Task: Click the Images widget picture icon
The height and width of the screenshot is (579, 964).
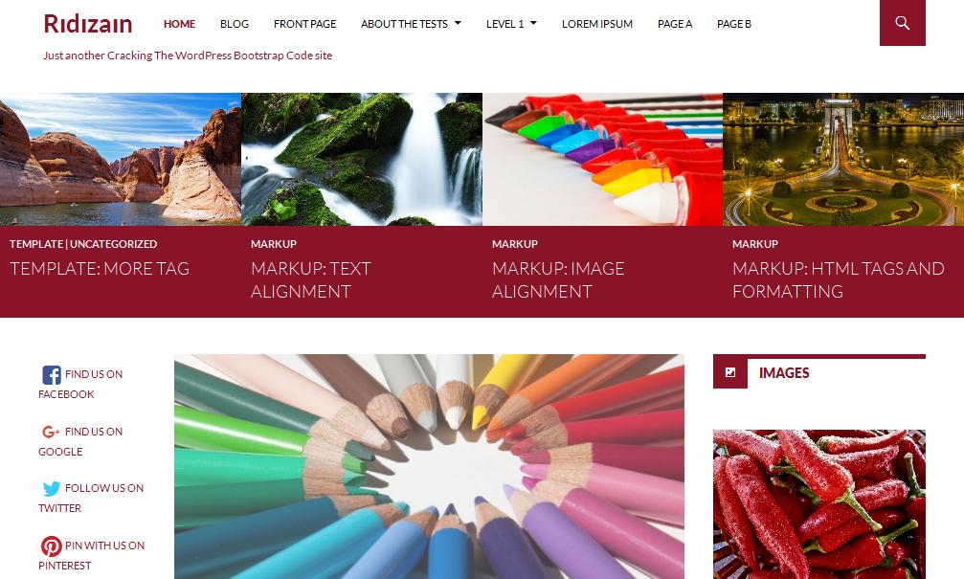Action: [730, 372]
